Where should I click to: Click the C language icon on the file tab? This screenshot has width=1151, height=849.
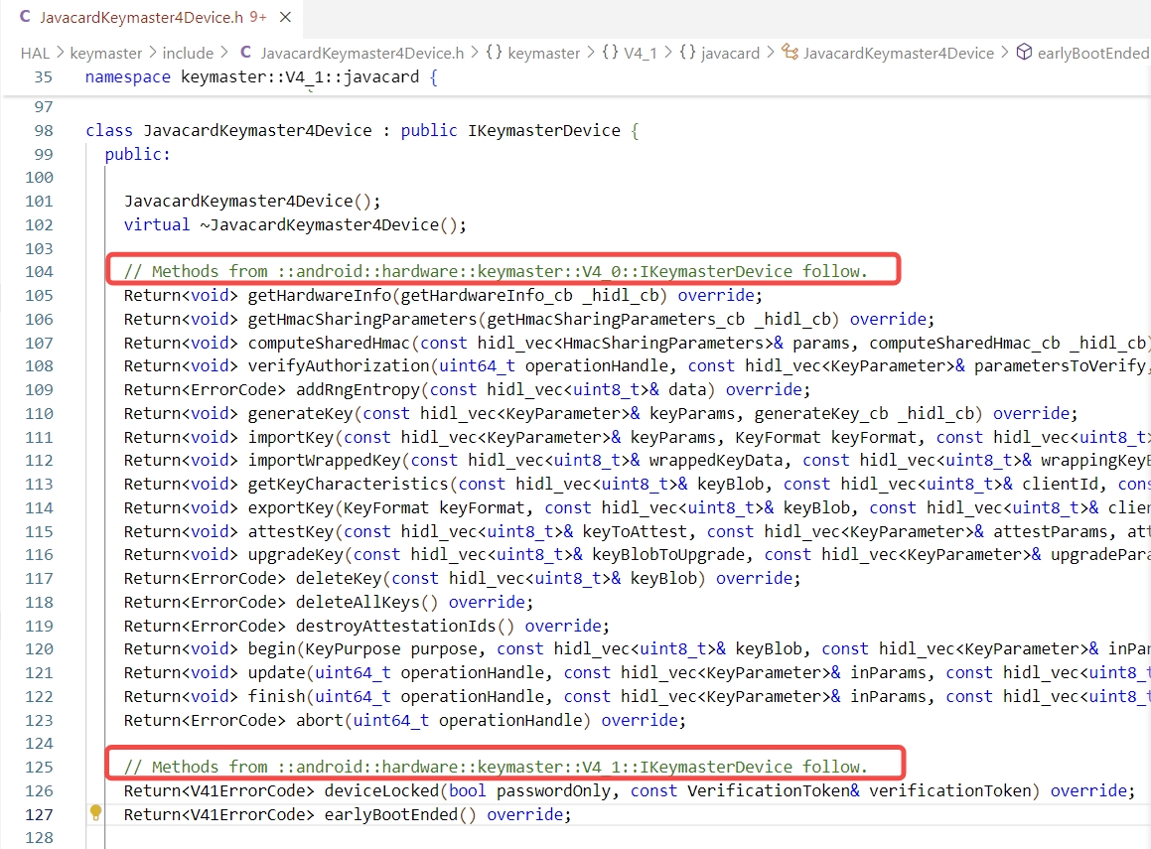point(24,17)
